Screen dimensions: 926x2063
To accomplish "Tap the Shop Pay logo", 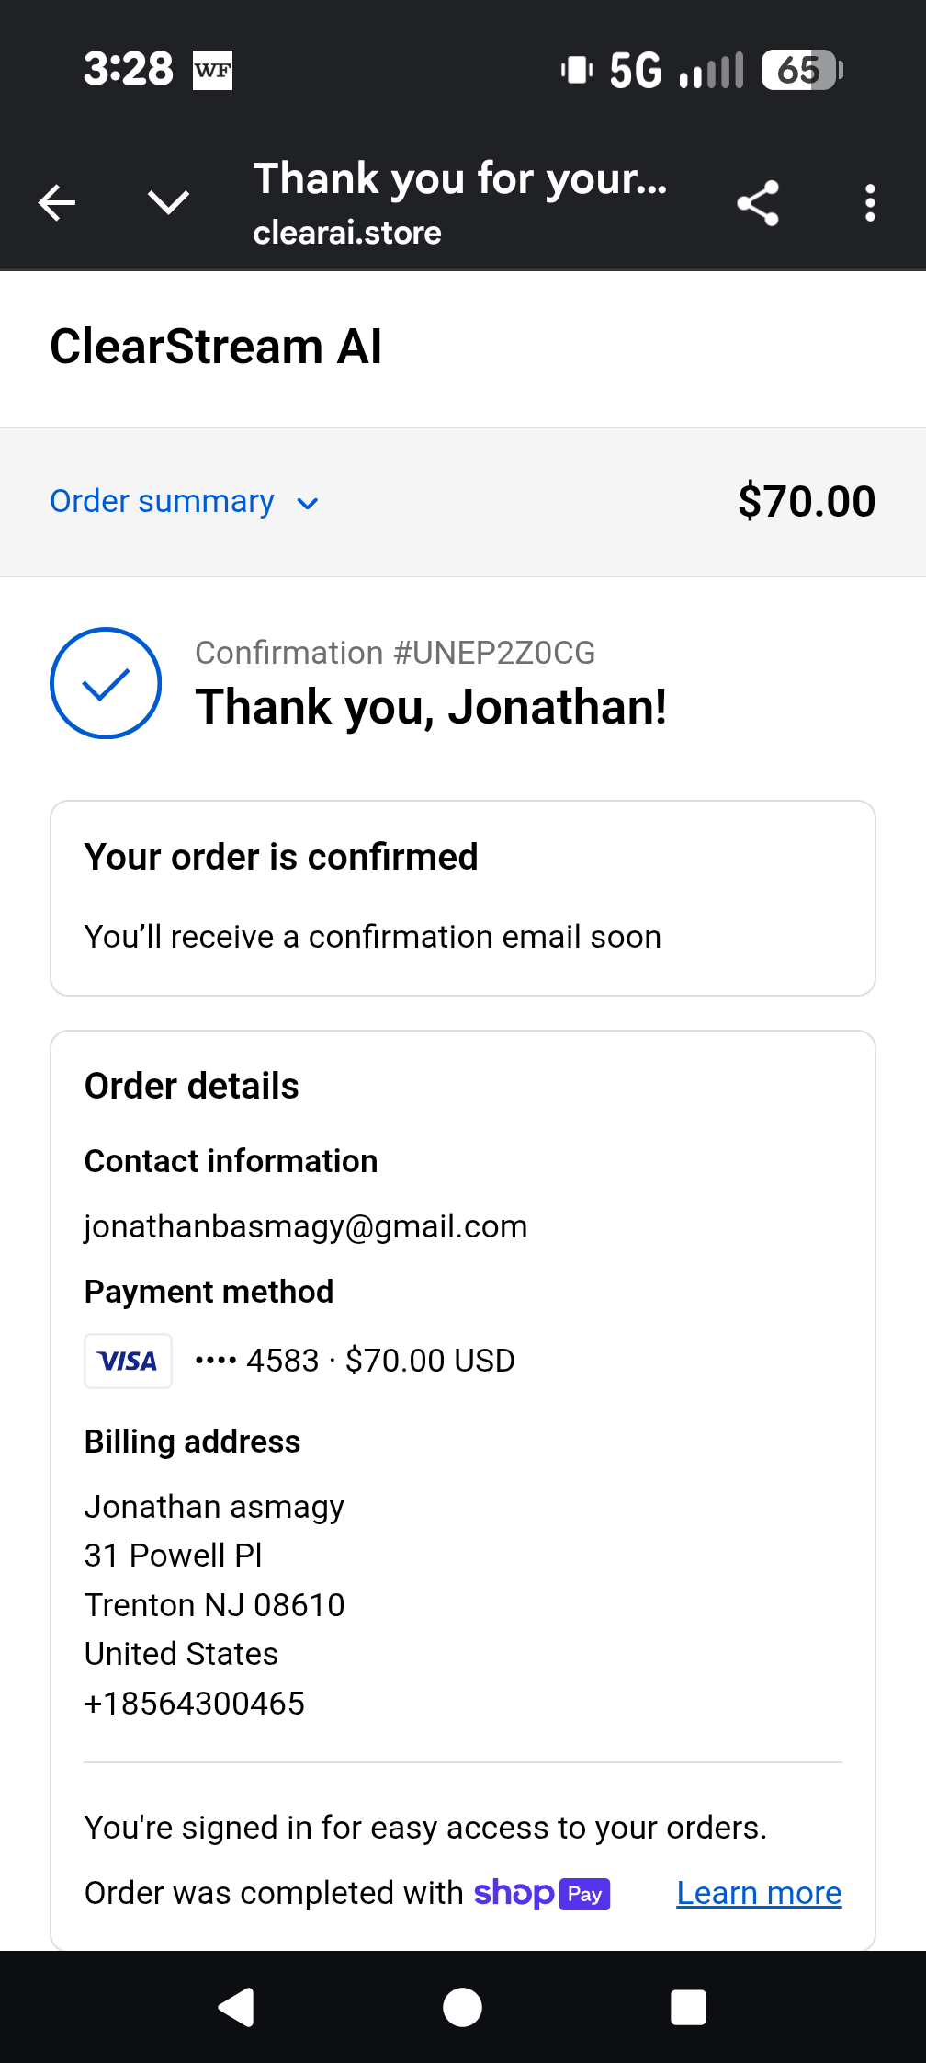I will click(x=542, y=1894).
